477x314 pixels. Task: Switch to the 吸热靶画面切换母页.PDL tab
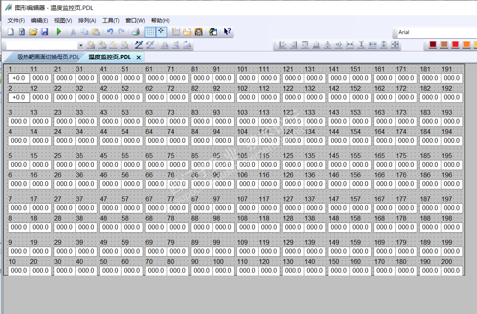click(x=48, y=57)
